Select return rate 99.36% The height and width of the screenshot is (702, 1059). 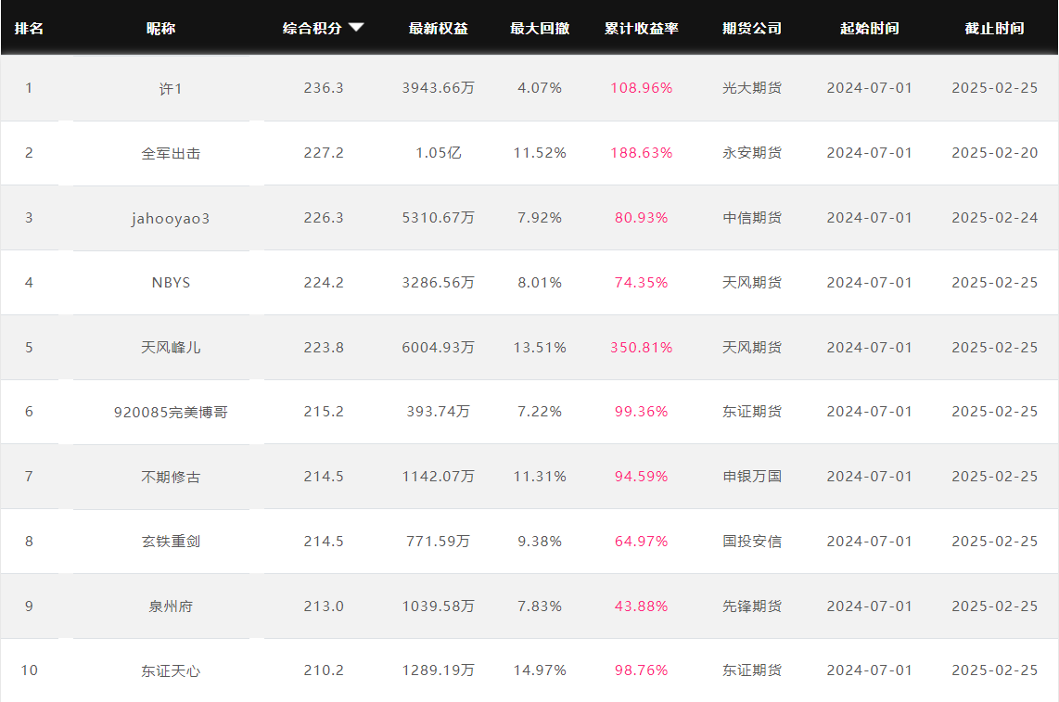click(x=641, y=412)
